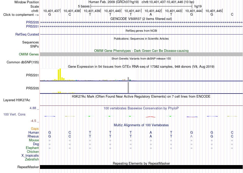Open 'Short Genetic Variants from dbSNP release 155' title
This screenshot has width=243, height=173.
click(x=141, y=59)
